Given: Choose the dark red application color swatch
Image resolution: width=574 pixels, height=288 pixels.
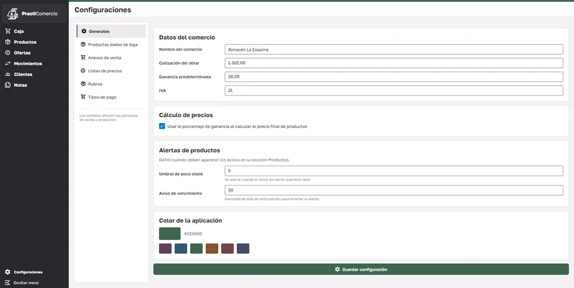Looking at the screenshot, I should (227, 249).
